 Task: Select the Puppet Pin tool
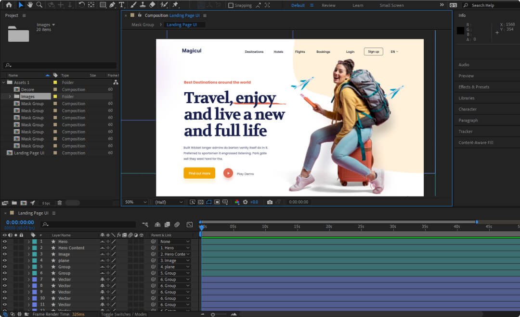tap(175, 5)
